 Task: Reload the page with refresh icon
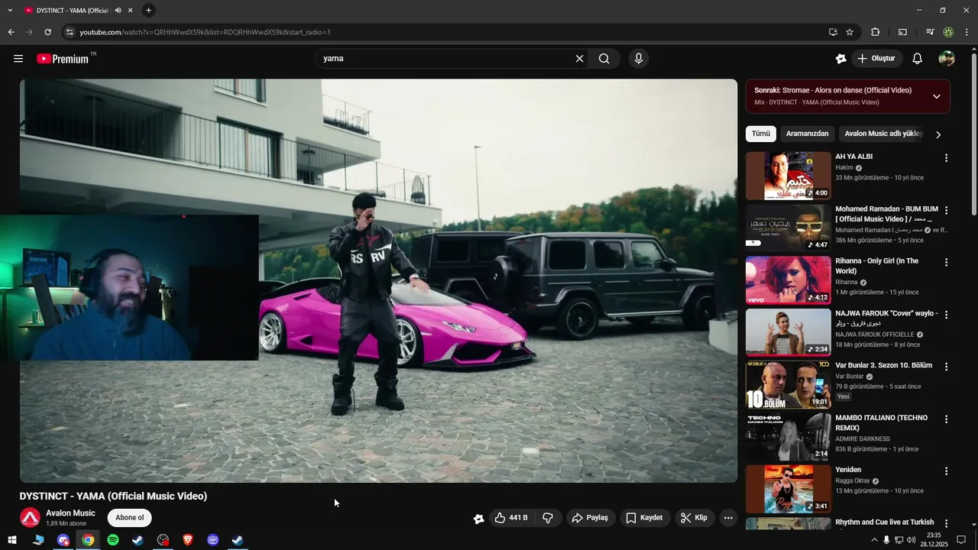tap(47, 32)
